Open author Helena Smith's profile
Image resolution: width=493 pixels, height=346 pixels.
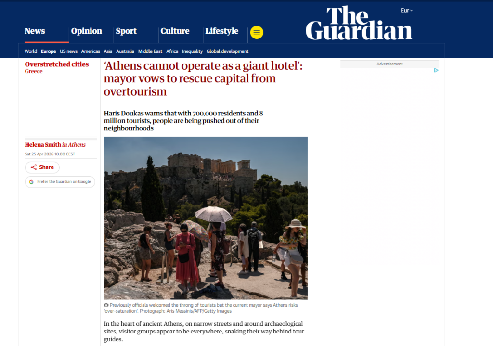pos(43,144)
